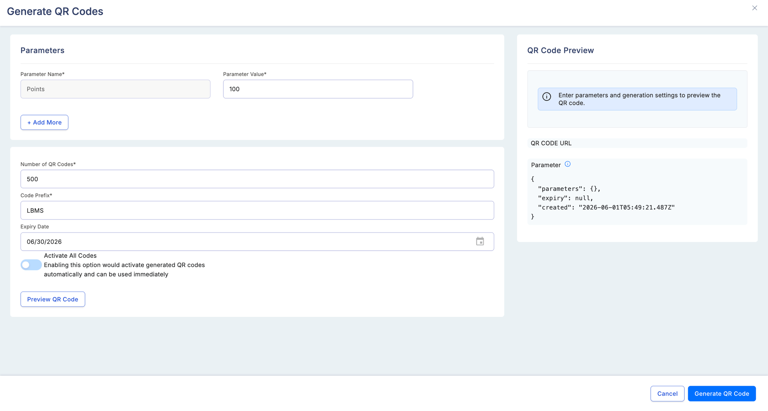This screenshot has width=768, height=411.
Task: Click Preview QR Code button
Action: [53, 299]
